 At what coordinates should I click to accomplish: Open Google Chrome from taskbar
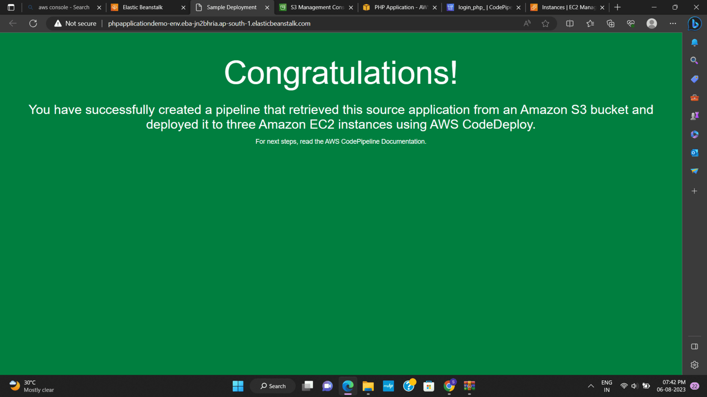pyautogui.click(x=449, y=386)
